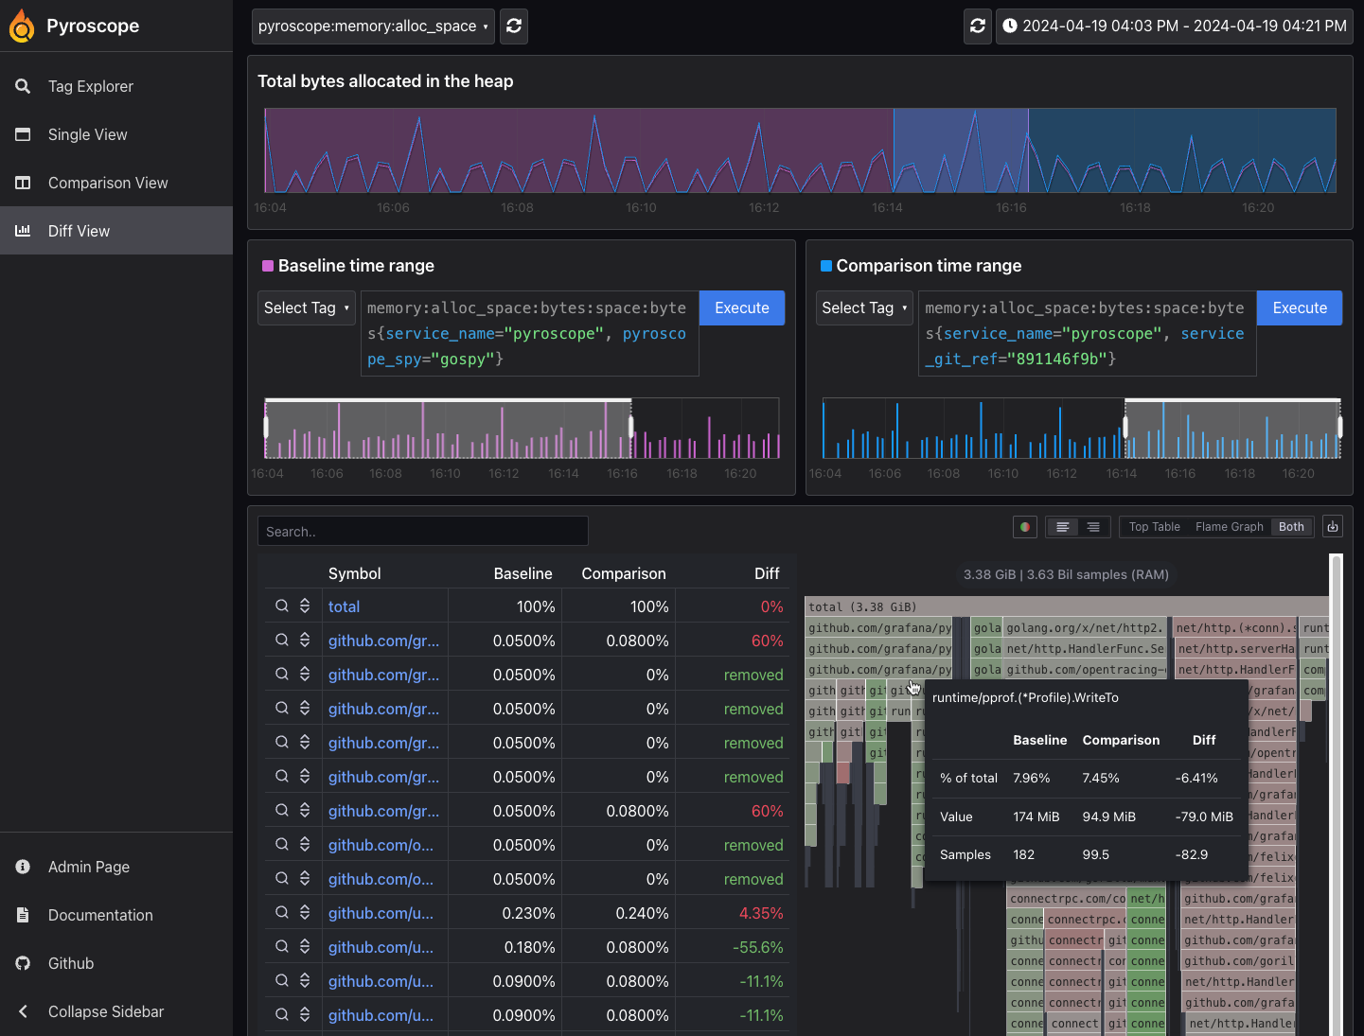1364x1036 pixels.
Task: Open Select Tag dropdown for Comparison range
Action: (x=863, y=308)
